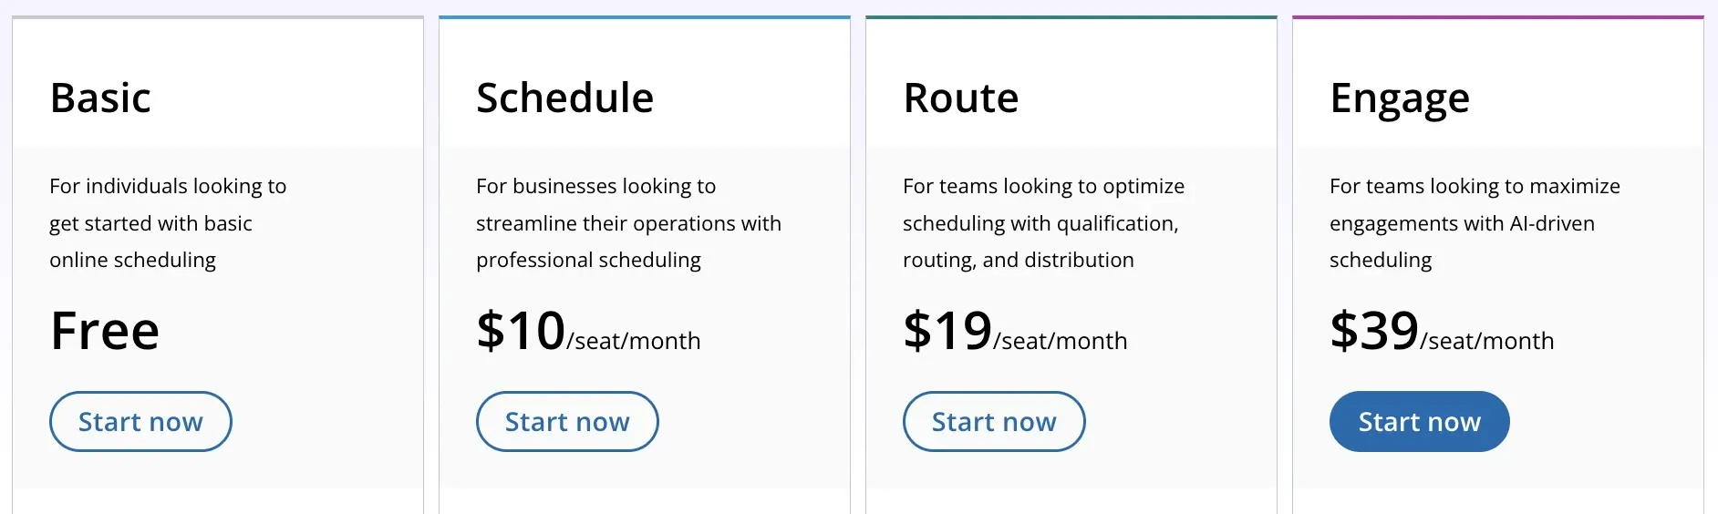Click the Basic plan description about individuals
The height and width of the screenshot is (514, 1718).
click(168, 223)
